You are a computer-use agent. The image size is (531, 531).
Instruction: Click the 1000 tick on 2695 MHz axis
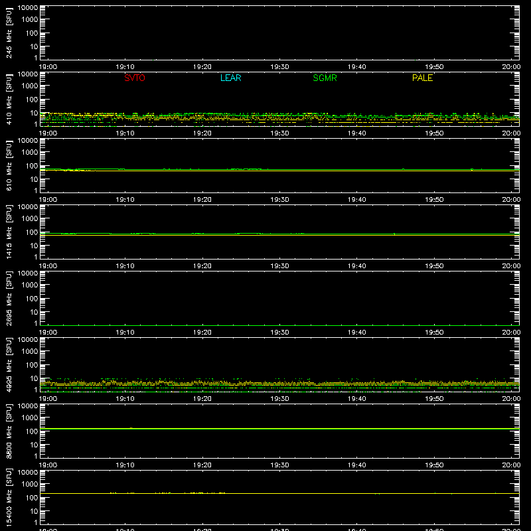30,285
